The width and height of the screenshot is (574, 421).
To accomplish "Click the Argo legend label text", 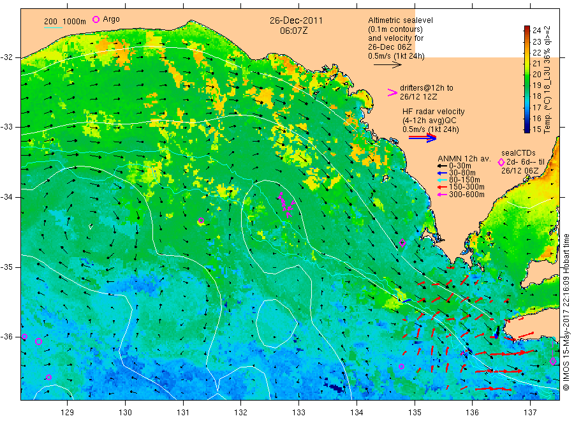I will click(x=111, y=19).
